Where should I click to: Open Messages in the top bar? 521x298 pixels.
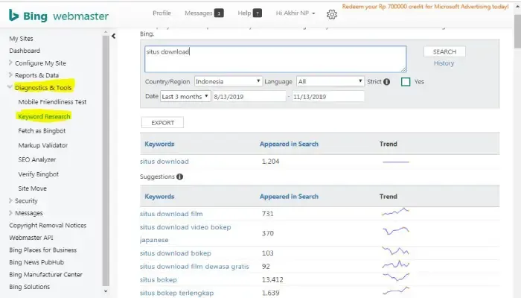coord(199,13)
